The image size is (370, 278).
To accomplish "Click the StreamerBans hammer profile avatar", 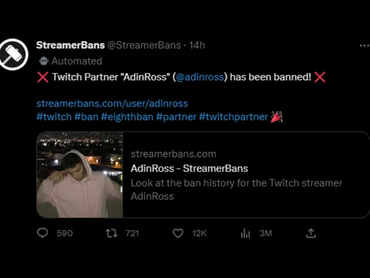I will [x=14, y=55].
